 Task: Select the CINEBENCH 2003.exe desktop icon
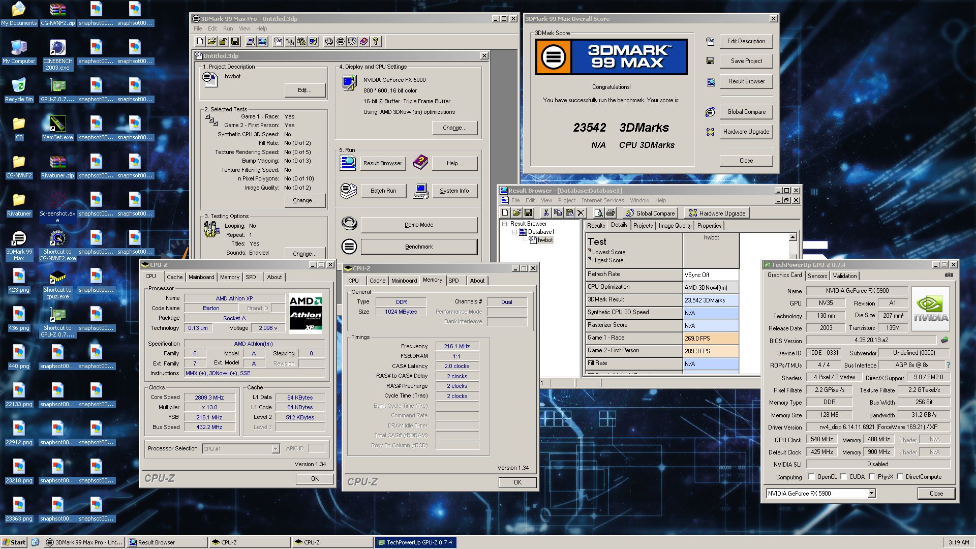pos(57,54)
